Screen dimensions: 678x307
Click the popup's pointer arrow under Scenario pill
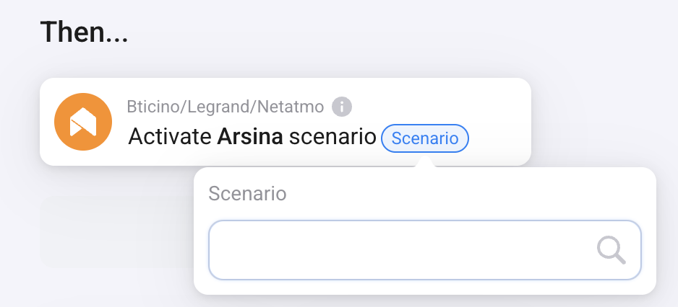click(424, 164)
